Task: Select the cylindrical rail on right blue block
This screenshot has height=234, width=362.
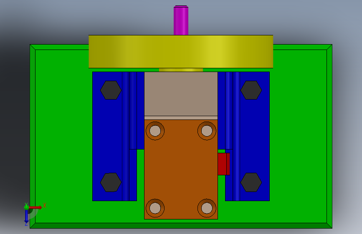Action: click(236, 136)
